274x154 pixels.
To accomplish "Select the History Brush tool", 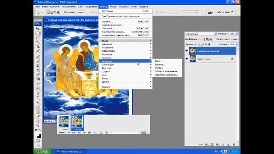I will [38, 70].
